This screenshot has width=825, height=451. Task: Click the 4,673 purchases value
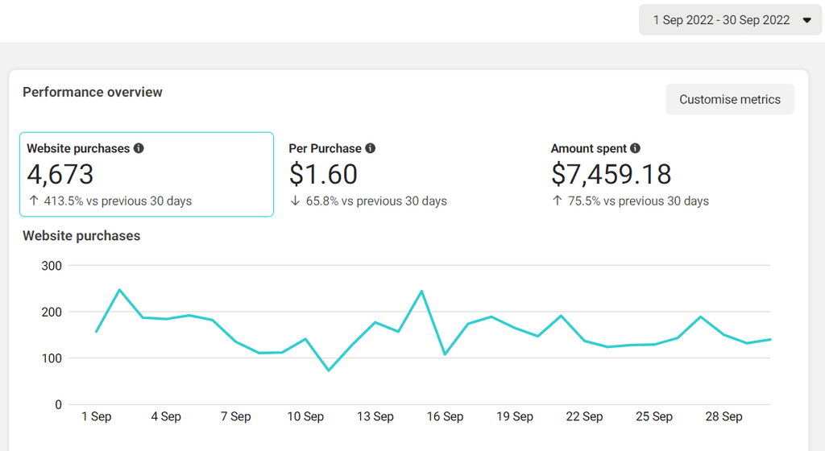(60, 175)
